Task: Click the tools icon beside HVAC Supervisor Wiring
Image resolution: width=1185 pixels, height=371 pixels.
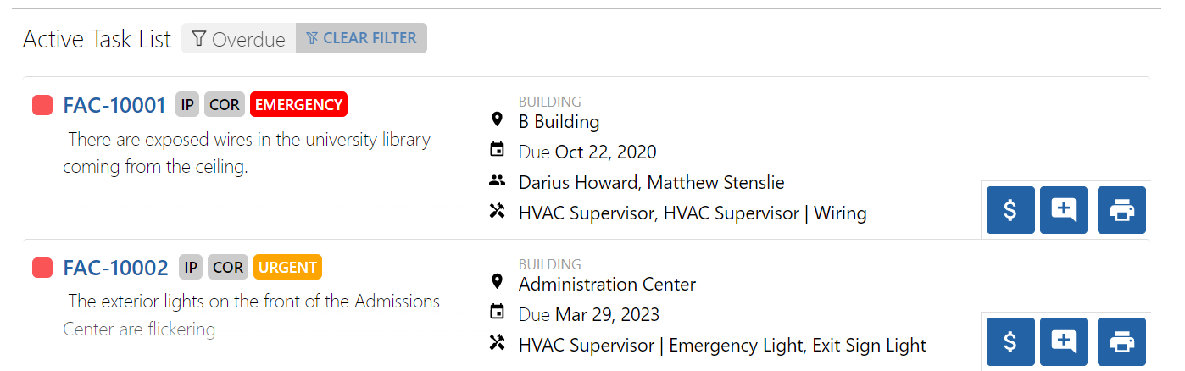Action: coord(498,212)
